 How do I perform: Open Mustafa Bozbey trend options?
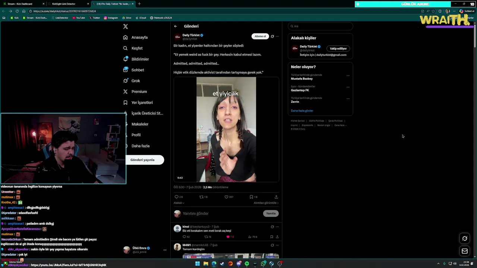(348, 76)
